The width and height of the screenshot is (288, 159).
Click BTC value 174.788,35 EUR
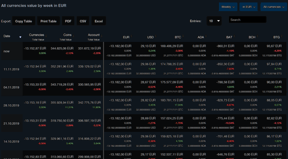172,64
